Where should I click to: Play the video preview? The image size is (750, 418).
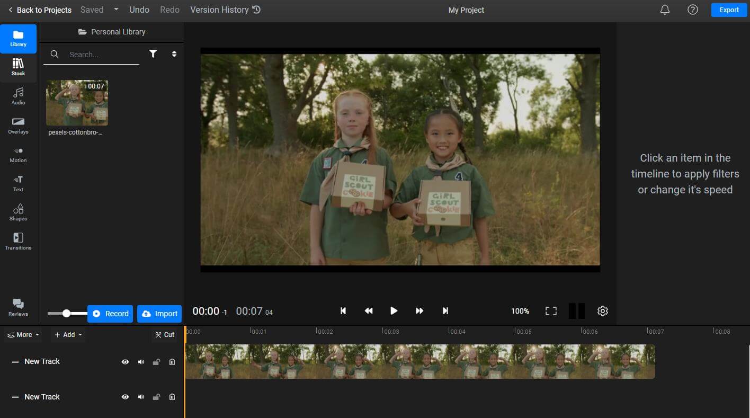click(394, 311)
